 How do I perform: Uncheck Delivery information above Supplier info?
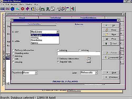tap(58, 59)
